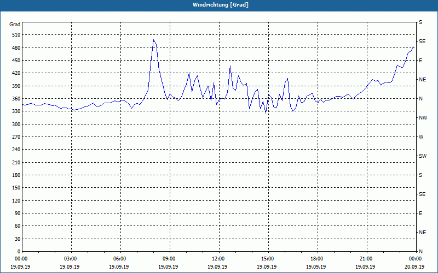Pick the 21:00 time label

(366, 259)
